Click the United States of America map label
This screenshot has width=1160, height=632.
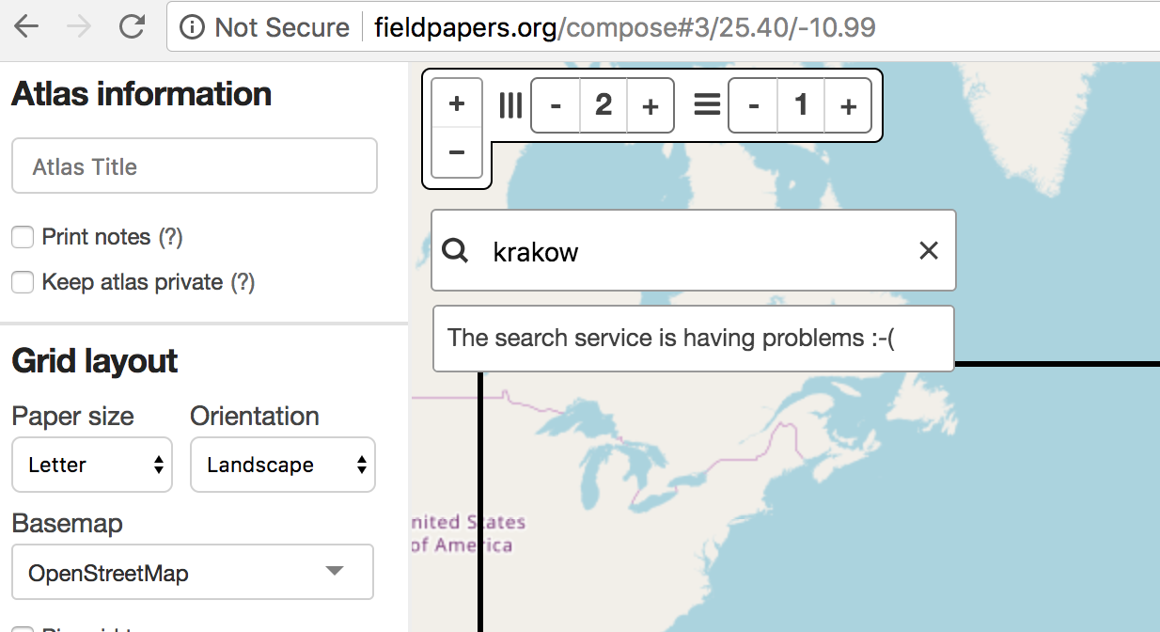click(467, 533)
